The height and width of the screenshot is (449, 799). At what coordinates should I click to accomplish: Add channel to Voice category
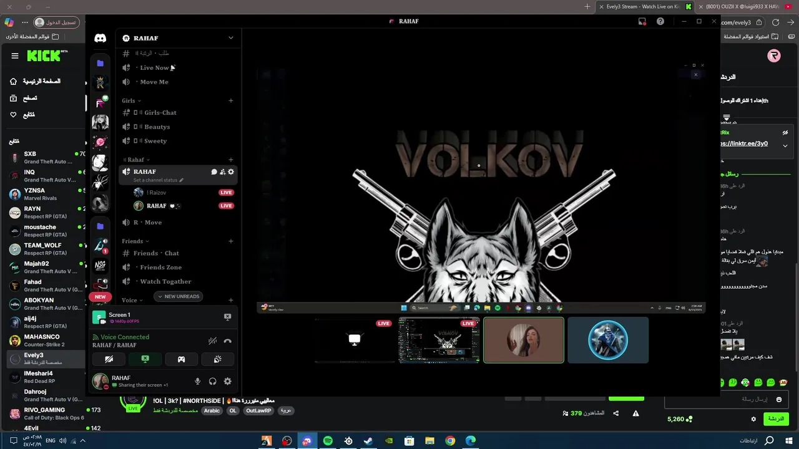coord(231,300)
